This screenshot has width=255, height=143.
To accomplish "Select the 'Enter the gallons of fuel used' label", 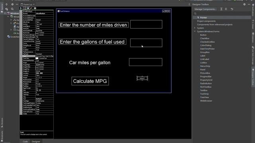I will (92, 42).
